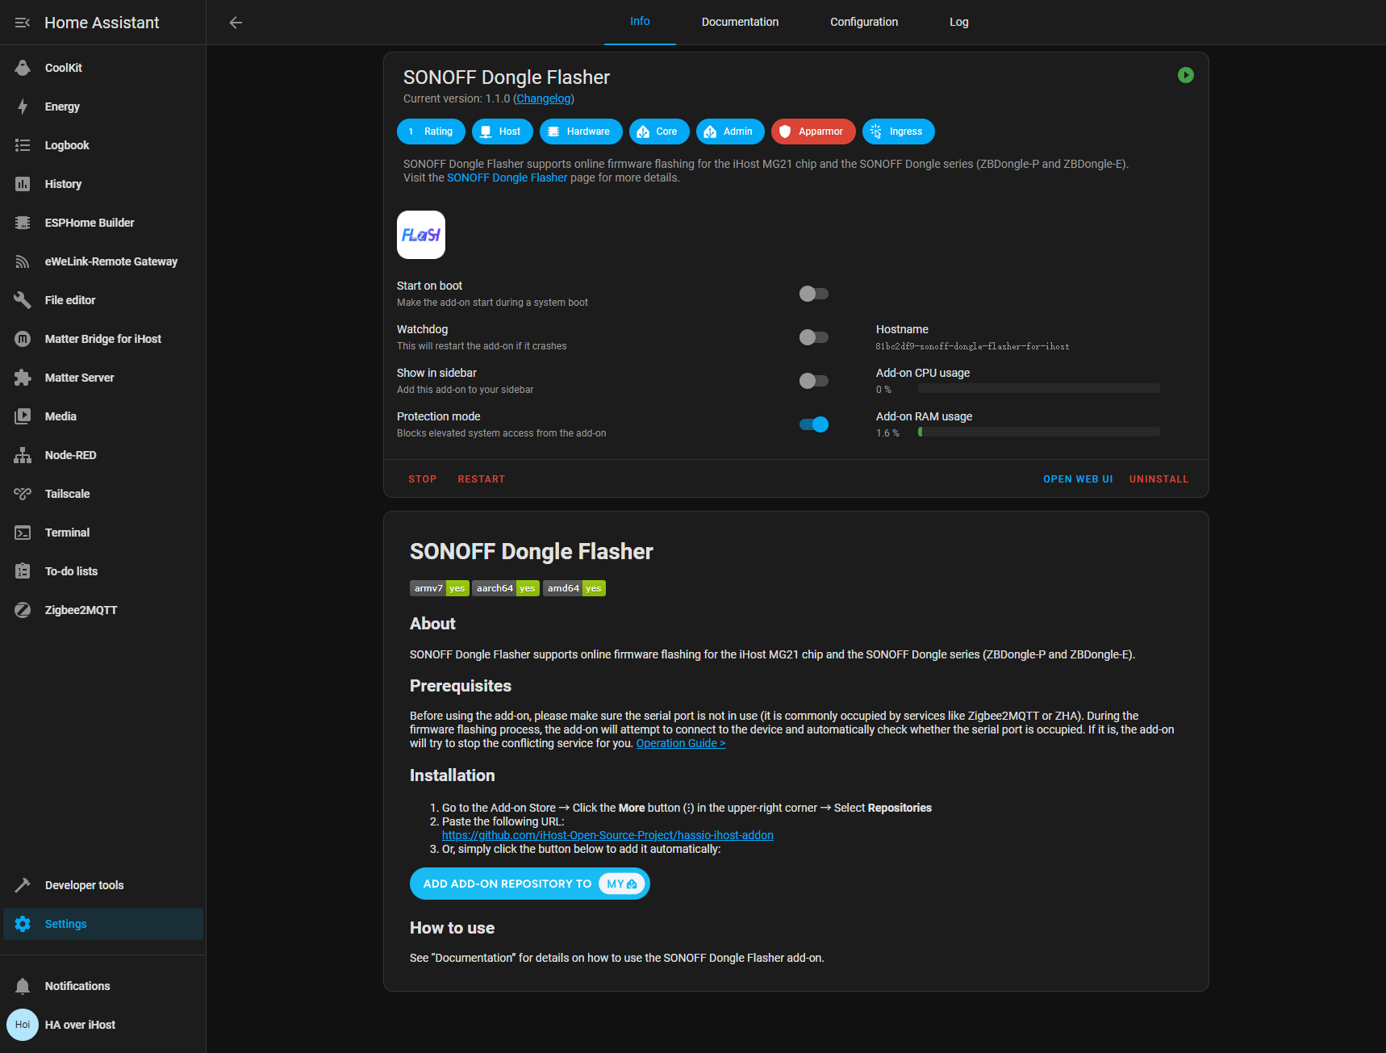Click Add Add-on Repository To My button
This screenshot has height=1053, width=1386.
[530, 884]
